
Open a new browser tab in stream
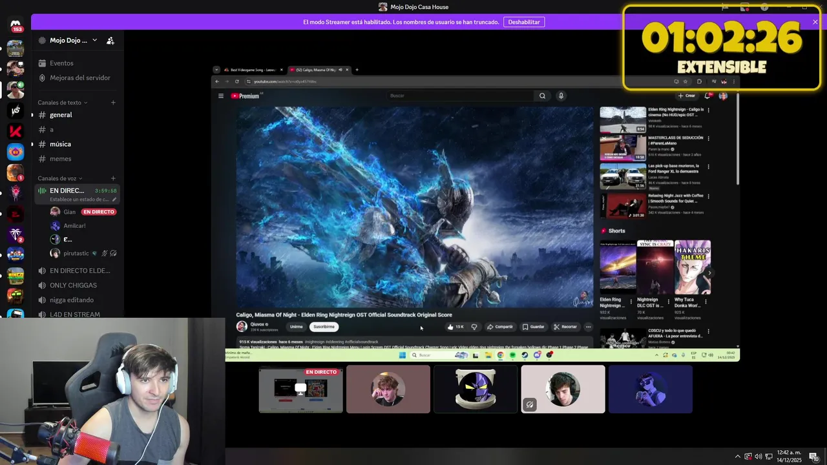[x=357, y=70]
